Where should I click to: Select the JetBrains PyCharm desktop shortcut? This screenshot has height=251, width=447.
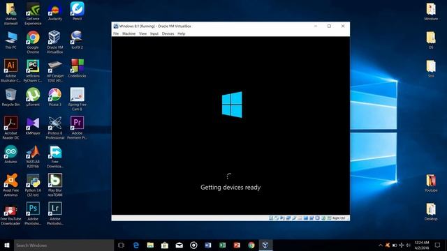(x=33, y=71)
